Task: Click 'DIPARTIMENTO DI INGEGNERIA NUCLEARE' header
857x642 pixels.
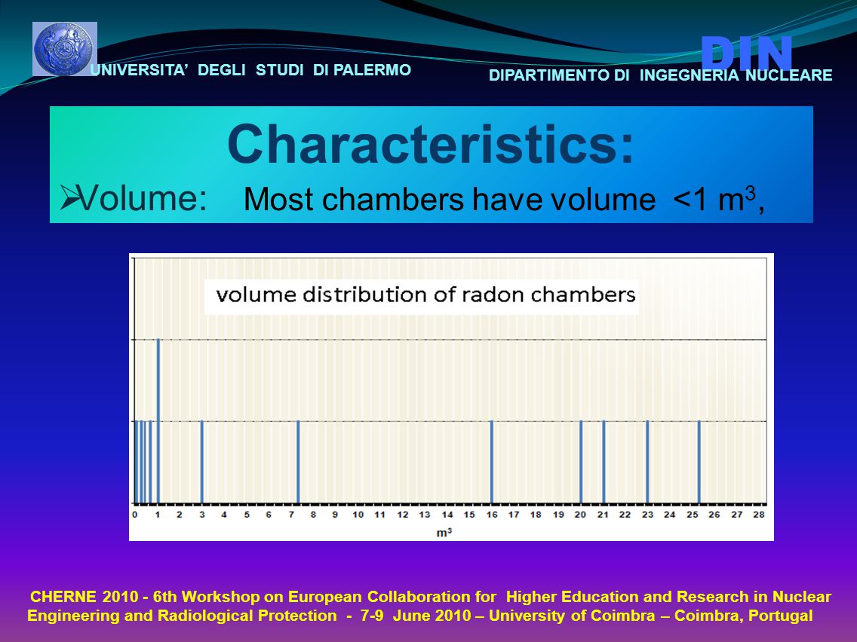Action: pyautogui.click(x=660, y=75)
